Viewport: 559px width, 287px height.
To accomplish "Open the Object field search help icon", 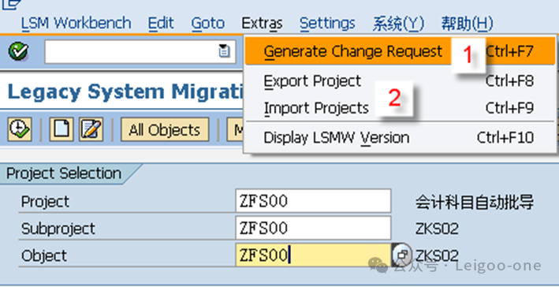I will (x=402, y=255).
